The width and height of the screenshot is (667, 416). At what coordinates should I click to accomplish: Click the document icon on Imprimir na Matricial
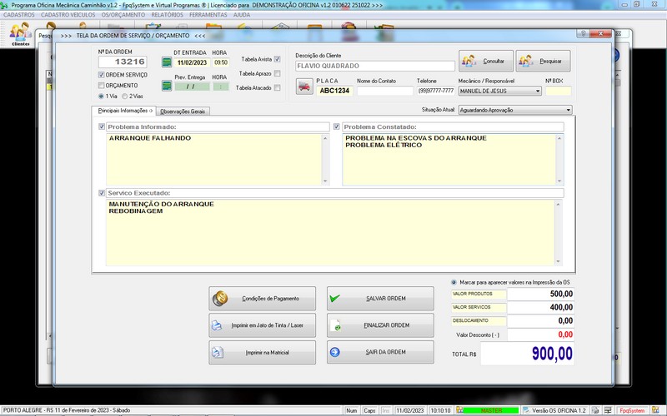[218, 352]
